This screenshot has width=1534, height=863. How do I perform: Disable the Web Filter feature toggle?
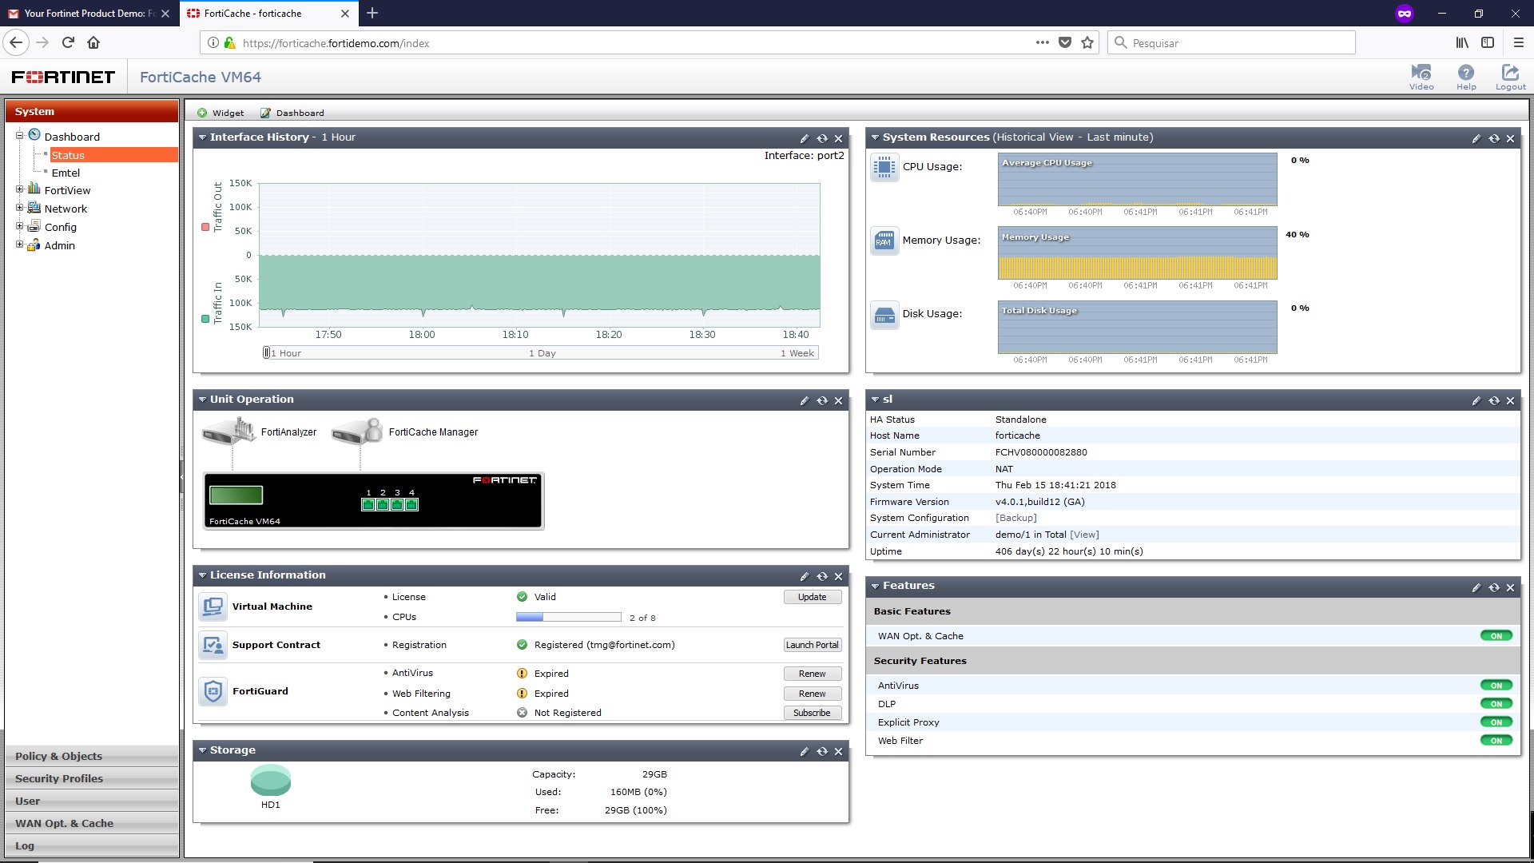click(1496, 741)
